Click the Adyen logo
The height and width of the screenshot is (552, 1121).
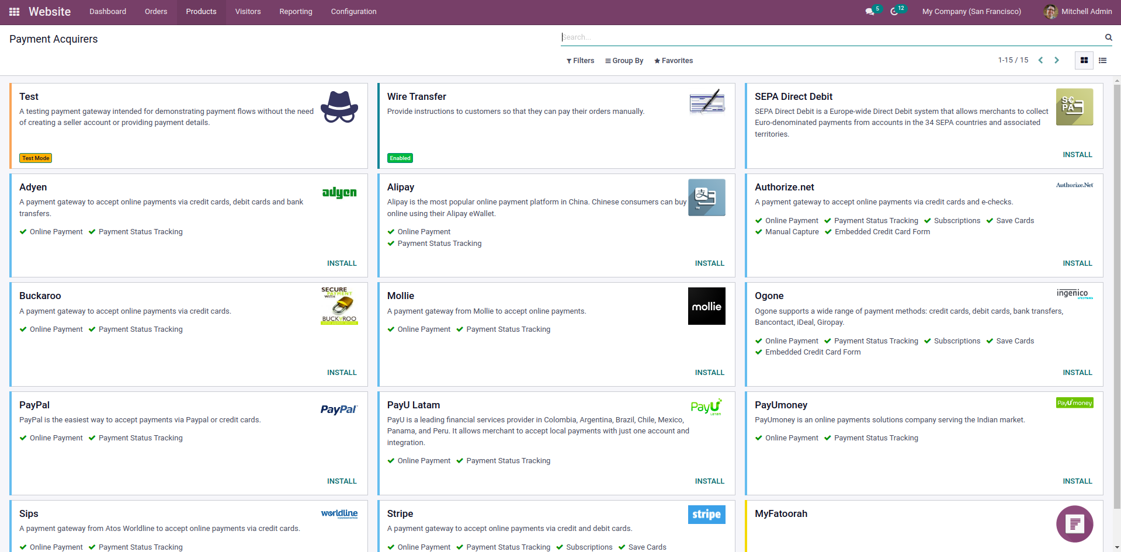click(339, 193)
